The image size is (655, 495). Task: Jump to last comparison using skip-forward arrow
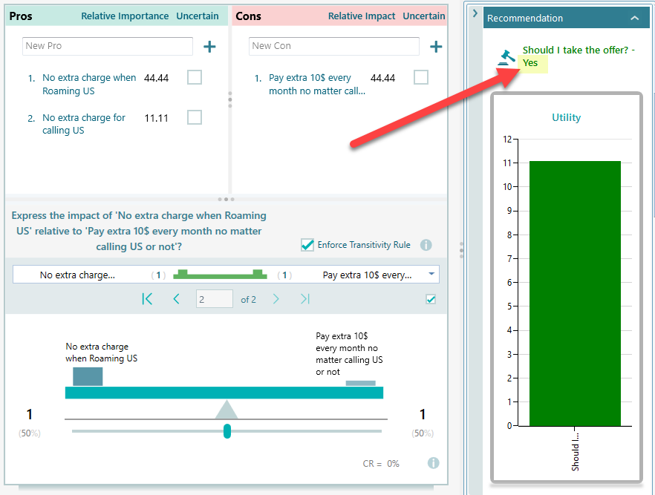pos(304,299)
